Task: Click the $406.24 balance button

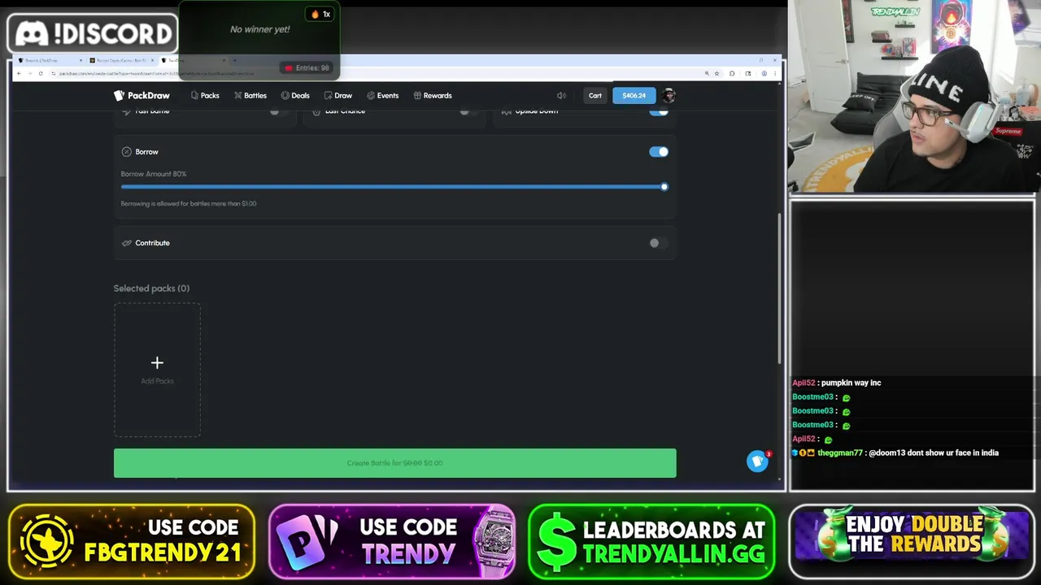Action: point(634,96)
